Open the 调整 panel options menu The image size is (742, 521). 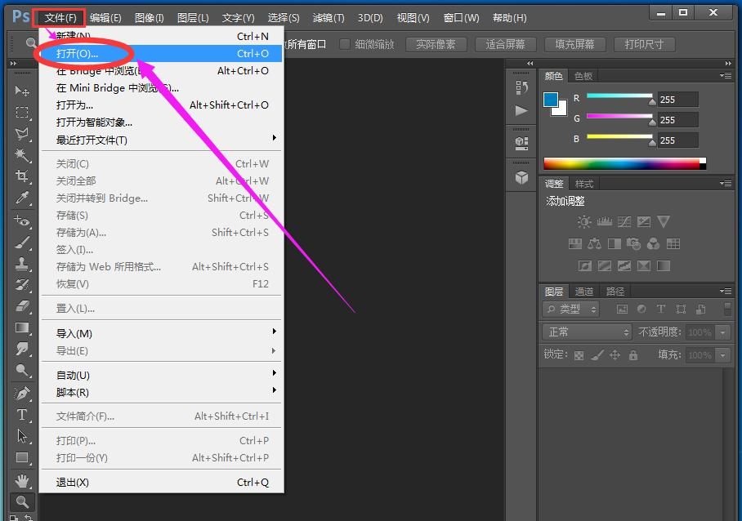726,184
